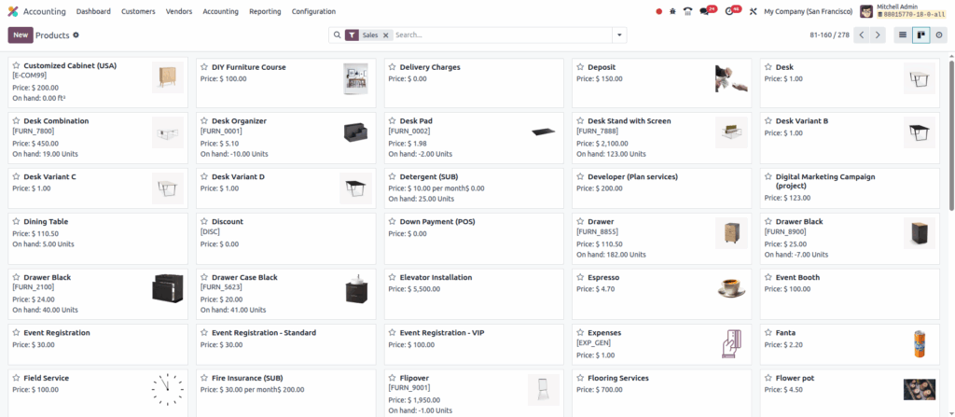Toggle favorite on Flower pot
The width and height of the screenshot is (955, 417).
[x=768, y=378]
